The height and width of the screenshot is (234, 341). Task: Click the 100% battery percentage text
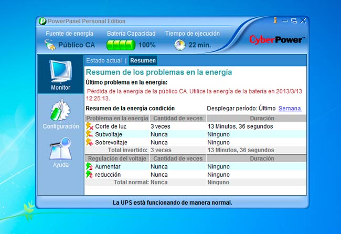point(147,45)
